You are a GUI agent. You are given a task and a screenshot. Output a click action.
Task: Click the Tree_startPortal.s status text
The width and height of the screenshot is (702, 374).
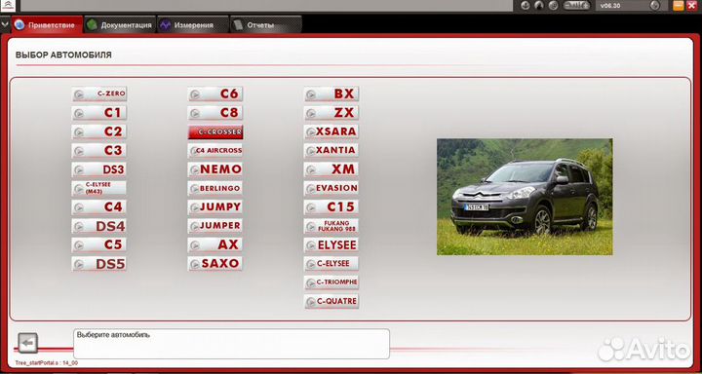tap(47, 363)
